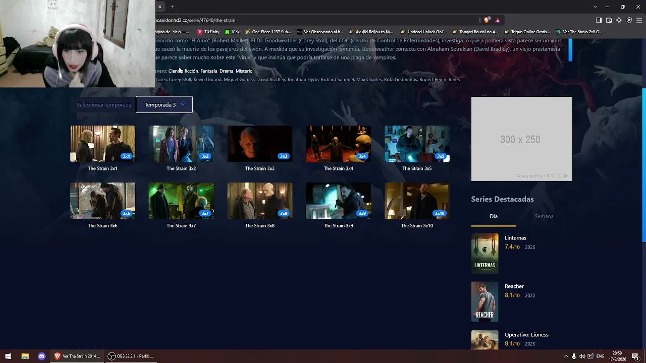Screen dimensions: 646x363
Task: Click the 'The Strain 3x9' episode title
Action: pyautogui.click(x=339, y=226)
